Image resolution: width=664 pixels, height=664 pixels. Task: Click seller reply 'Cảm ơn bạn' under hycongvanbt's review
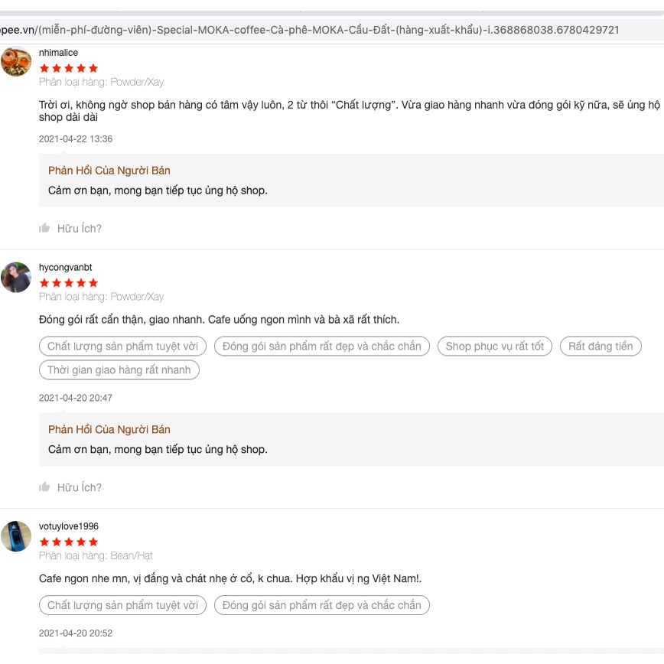coord(158,449)
